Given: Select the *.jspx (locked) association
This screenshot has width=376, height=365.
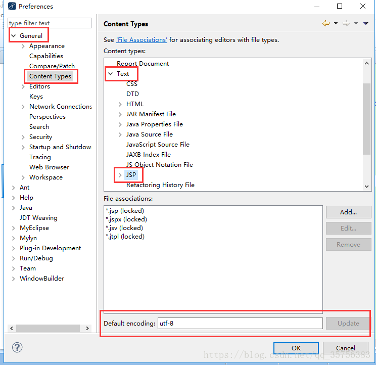Looking at the screenshot, I should 126,219.
